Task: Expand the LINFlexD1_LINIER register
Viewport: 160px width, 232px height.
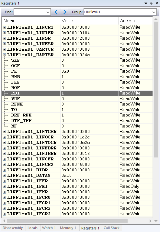Action: [x=5, y=33]
